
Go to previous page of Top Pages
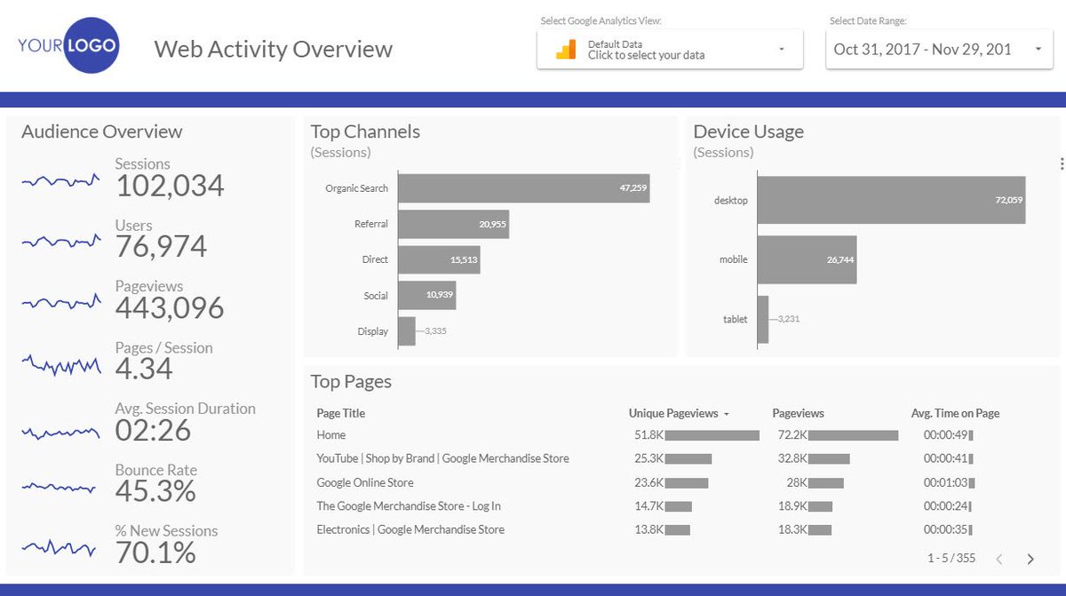[x=999, y=559]
